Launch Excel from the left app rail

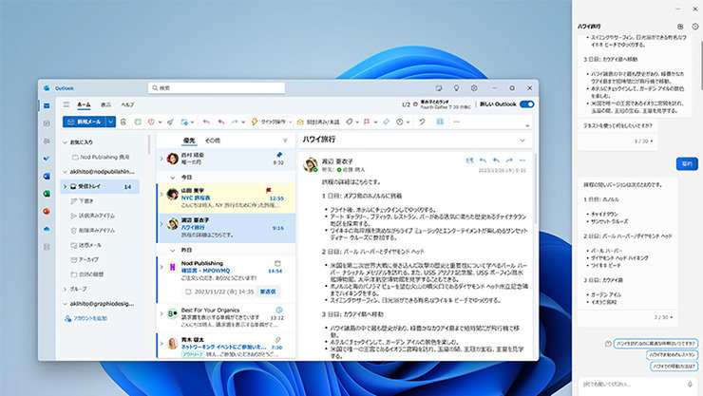(x=47, y=194)
